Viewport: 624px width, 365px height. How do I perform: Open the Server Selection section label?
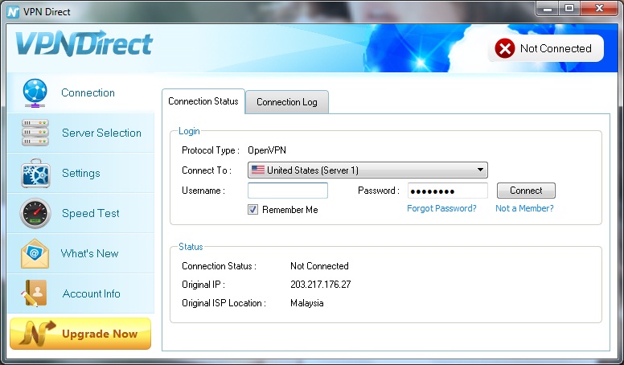point(101,133)
